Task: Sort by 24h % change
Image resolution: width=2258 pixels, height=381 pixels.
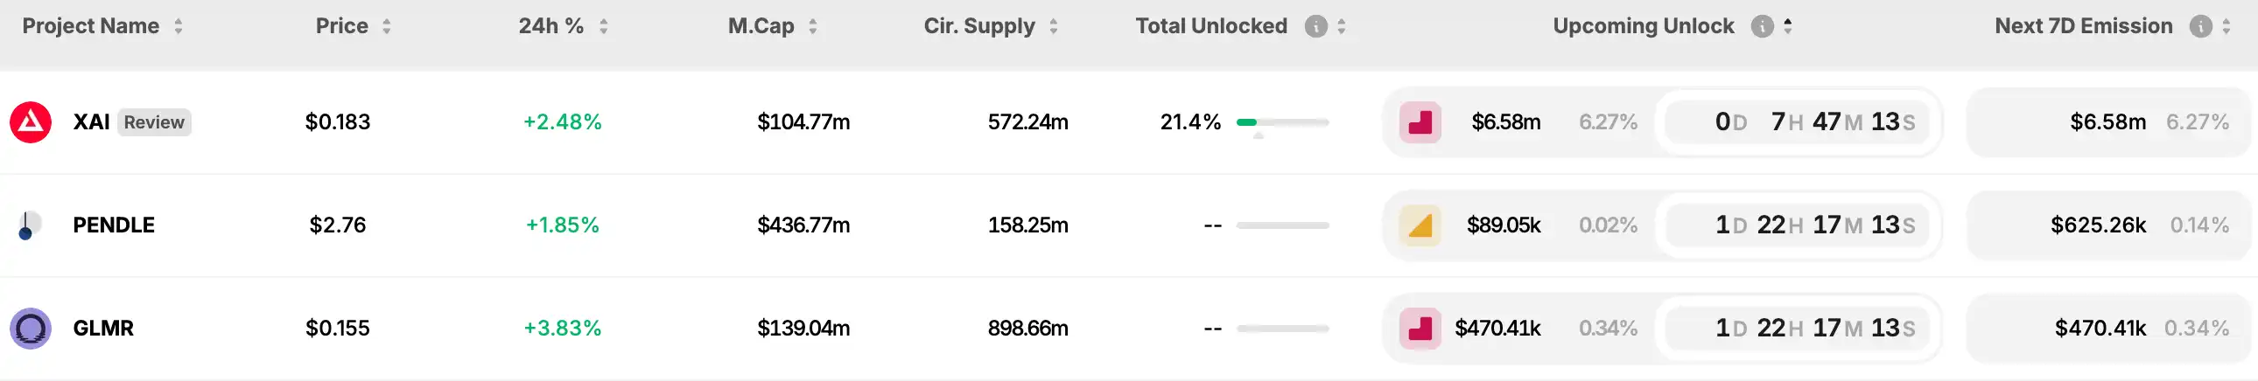Action: [604, 26]
